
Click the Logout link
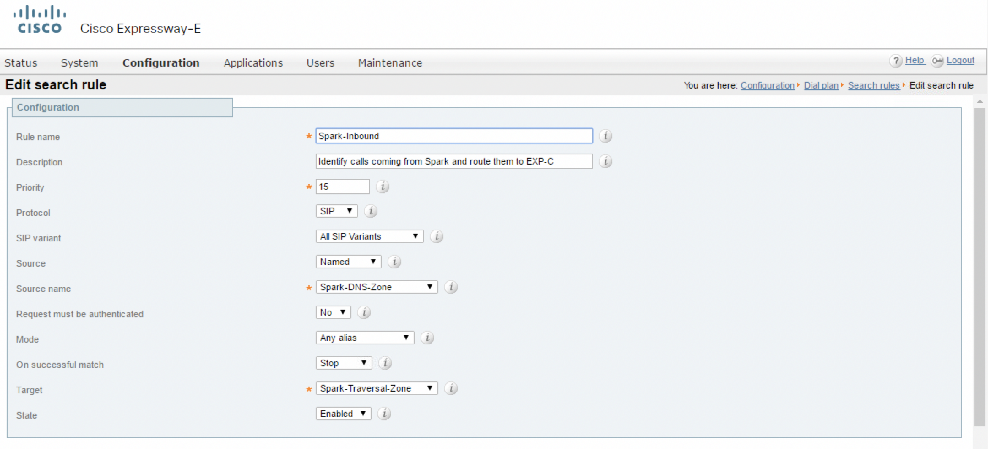(x=960, y=60)
